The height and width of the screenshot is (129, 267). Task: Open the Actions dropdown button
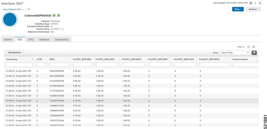tap(254, 9)
